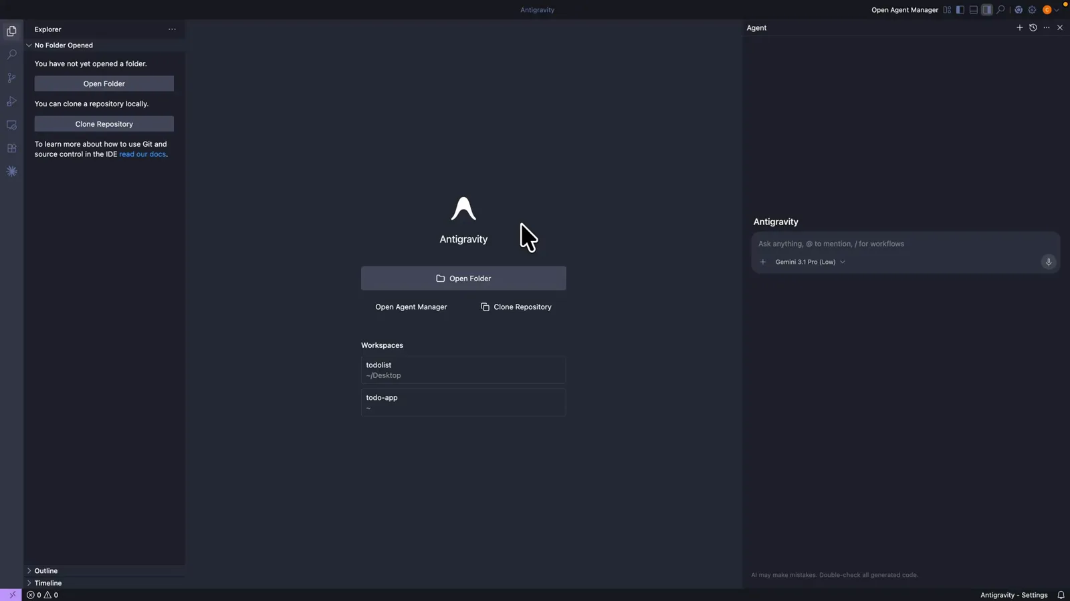Open the todo-app workspace entry
The height and width of the screenshot is (601, 1070).
[x=463, y=403]
